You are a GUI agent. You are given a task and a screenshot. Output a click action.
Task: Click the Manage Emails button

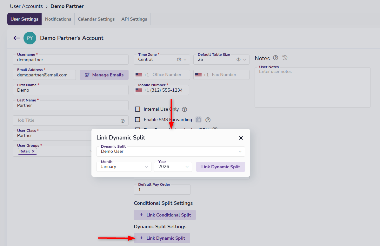click(104, 75)
